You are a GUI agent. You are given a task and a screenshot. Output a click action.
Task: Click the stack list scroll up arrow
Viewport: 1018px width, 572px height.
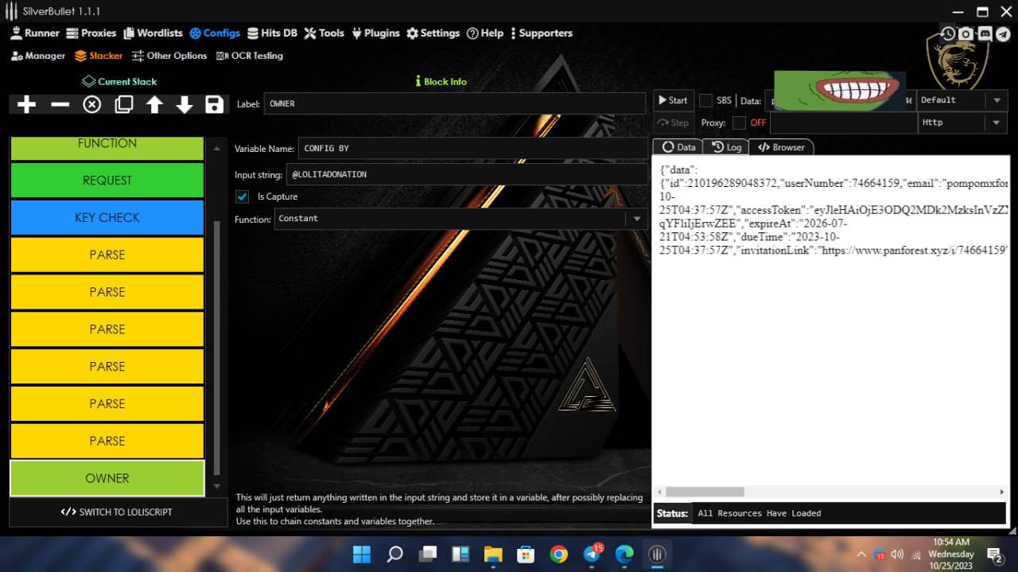point(216,148)
